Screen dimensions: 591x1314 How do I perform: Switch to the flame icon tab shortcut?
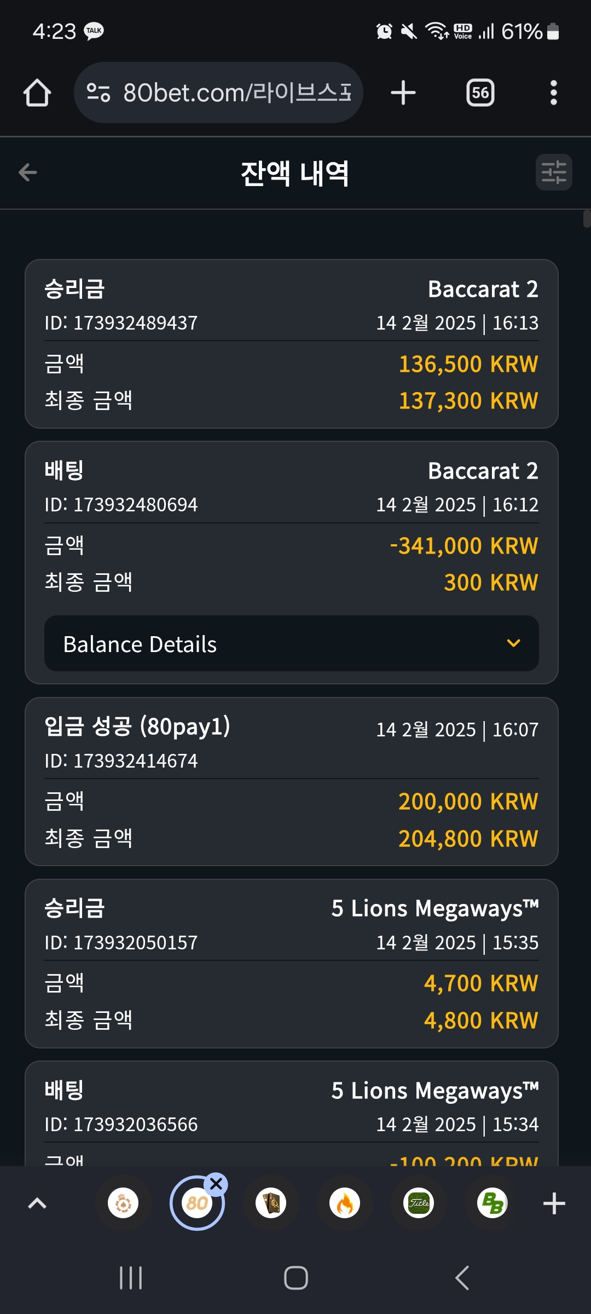(x=345, y=1203)
